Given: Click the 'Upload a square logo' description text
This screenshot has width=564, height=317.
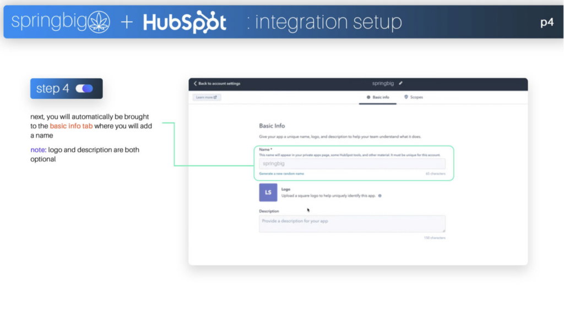Looking at the screenshot, I should pos(328,196).
